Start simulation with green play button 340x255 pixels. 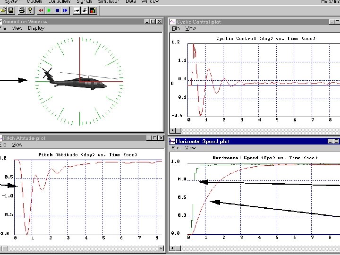pos(49,10)
